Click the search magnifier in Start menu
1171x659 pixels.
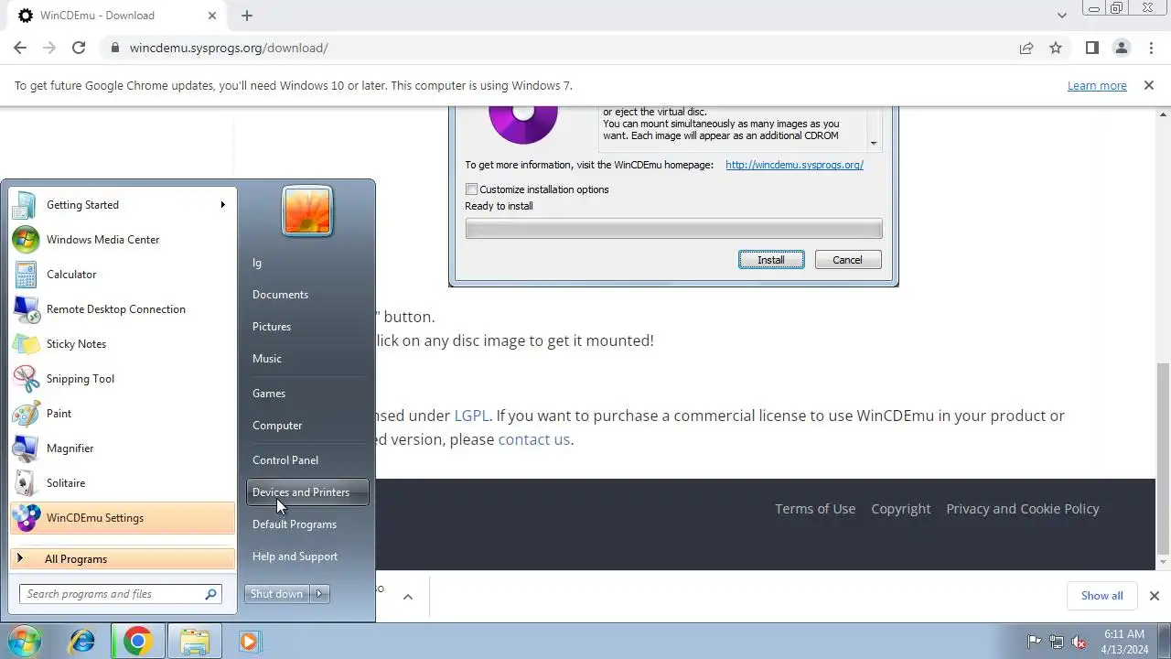coord(210,594)
